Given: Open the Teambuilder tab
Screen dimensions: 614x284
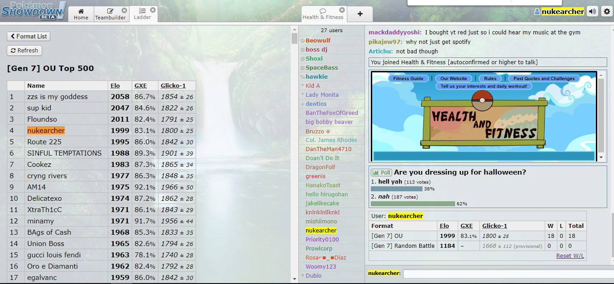Looking at the screenshot, I should click(x=110, y=14).
